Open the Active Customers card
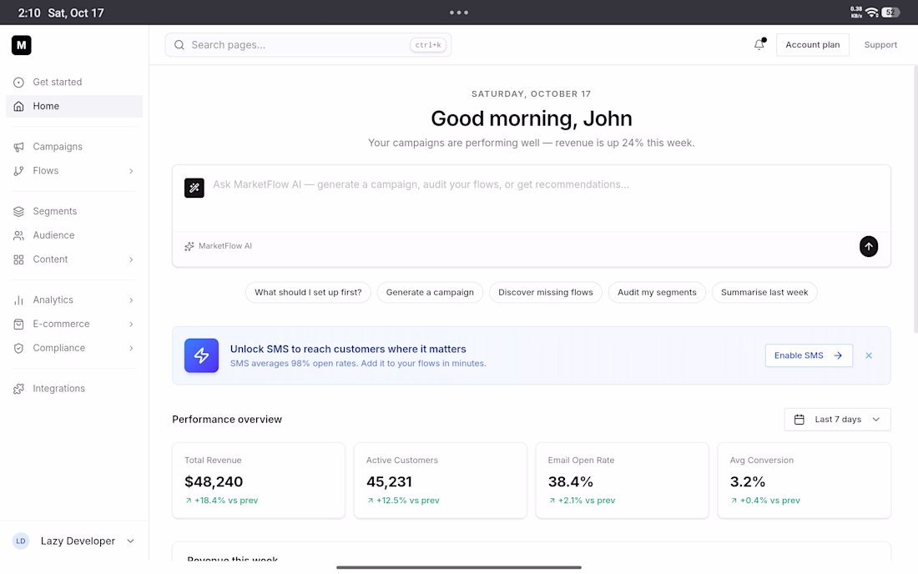918x574 pixels. point(441,481)
